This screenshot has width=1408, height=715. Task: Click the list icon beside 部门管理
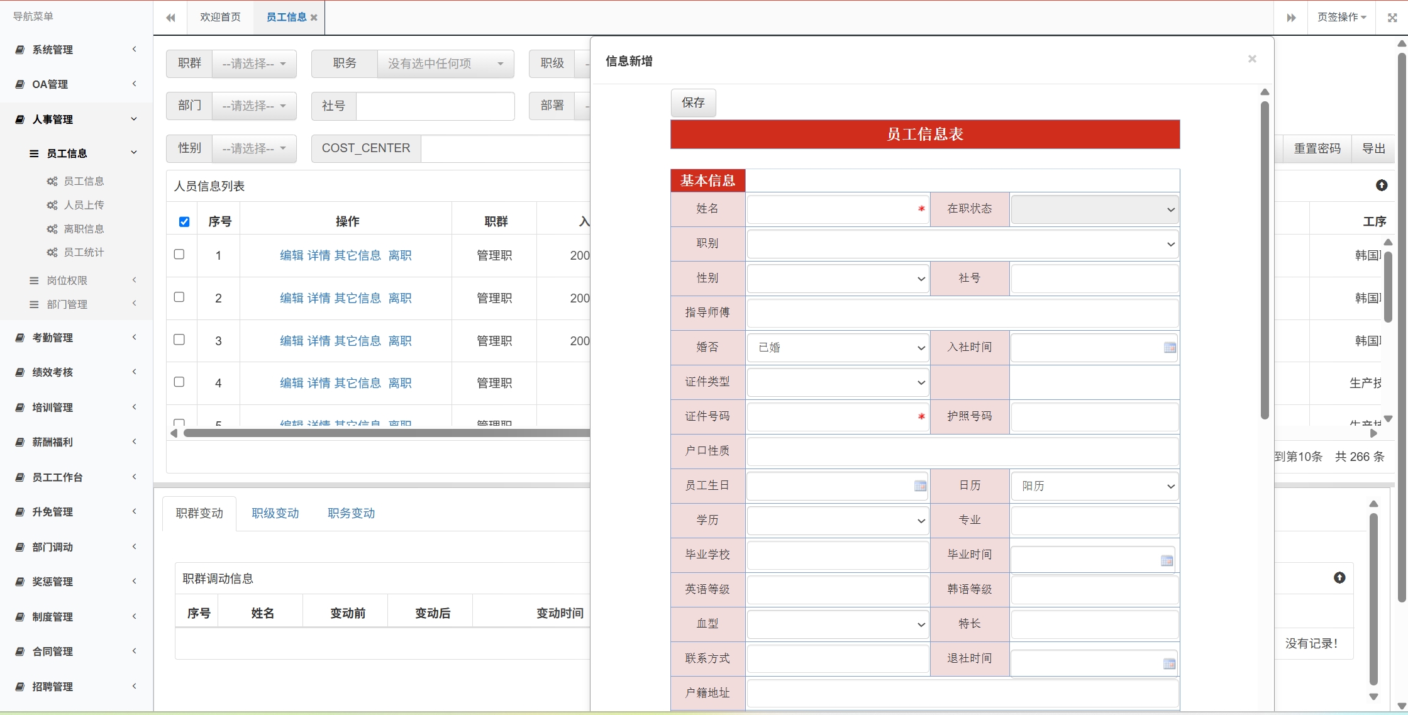coord(34,304)
